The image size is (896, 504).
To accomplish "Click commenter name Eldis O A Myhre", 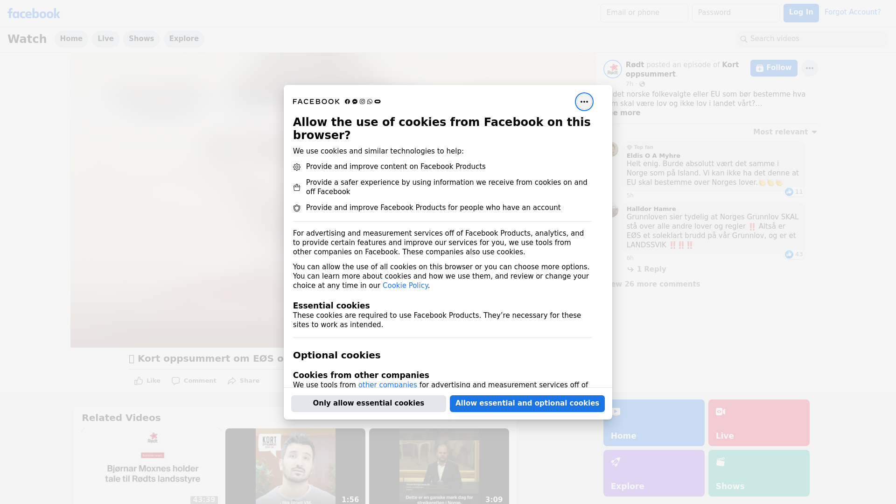I will (653, 156).
